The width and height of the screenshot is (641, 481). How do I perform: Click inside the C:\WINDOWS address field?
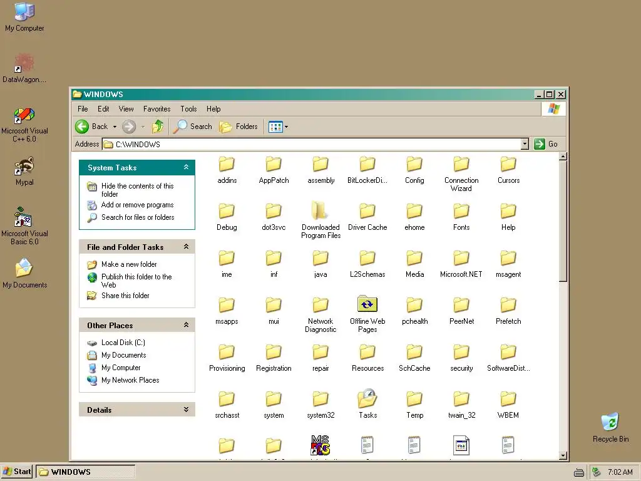tap(312, 144)
